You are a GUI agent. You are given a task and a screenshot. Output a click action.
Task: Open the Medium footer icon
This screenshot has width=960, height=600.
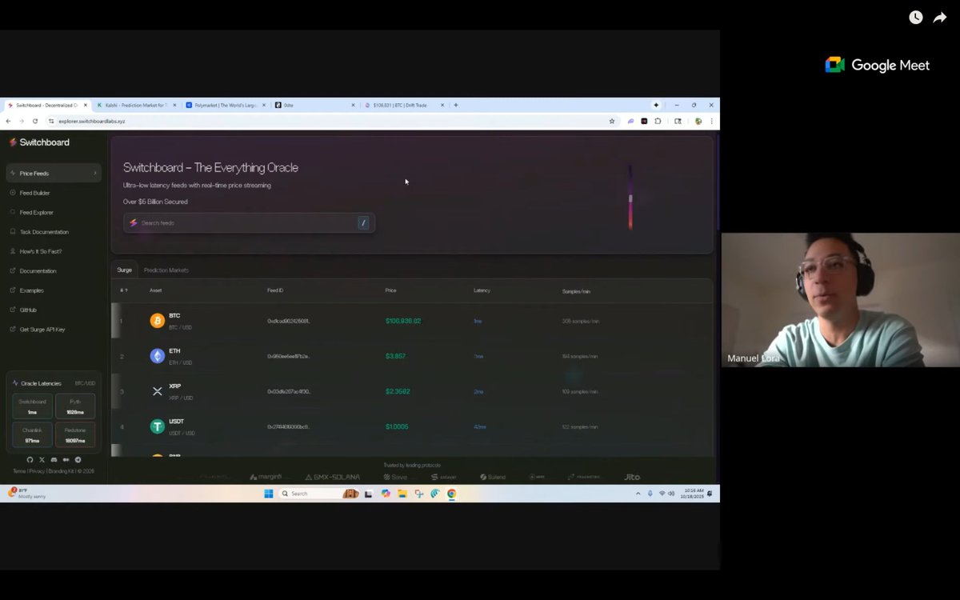[66, 460]
